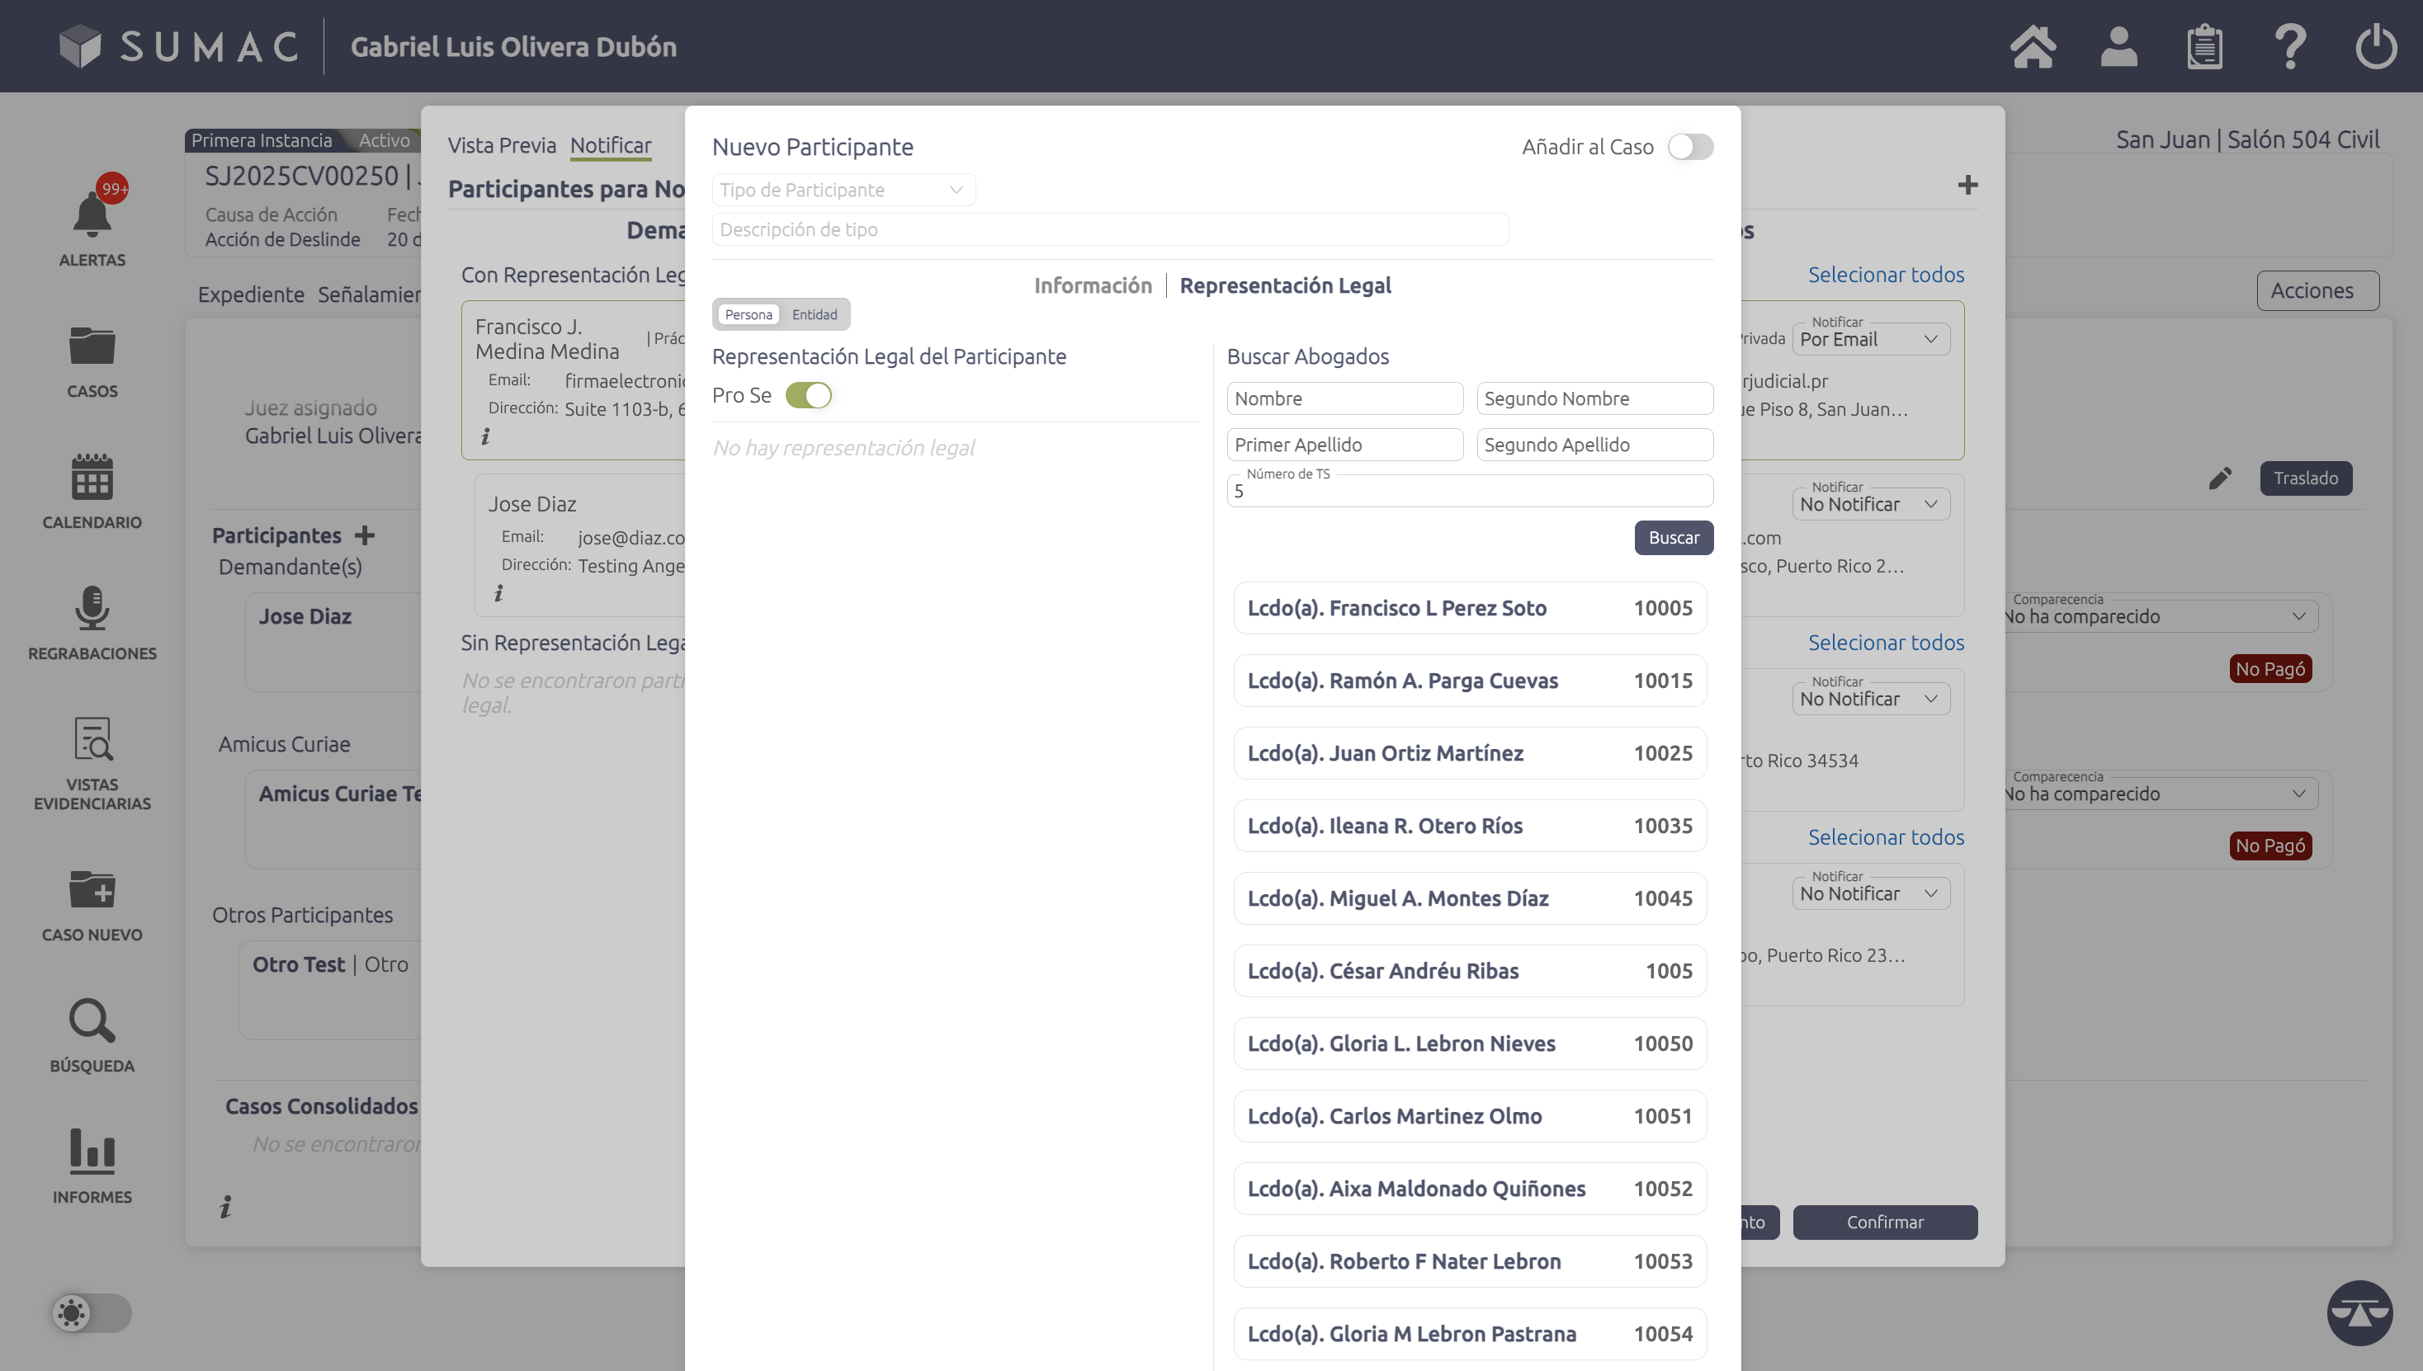Open Alertas bell in sidebar
Viewport: 2423px width, 1371px height.
coord(92,215)
